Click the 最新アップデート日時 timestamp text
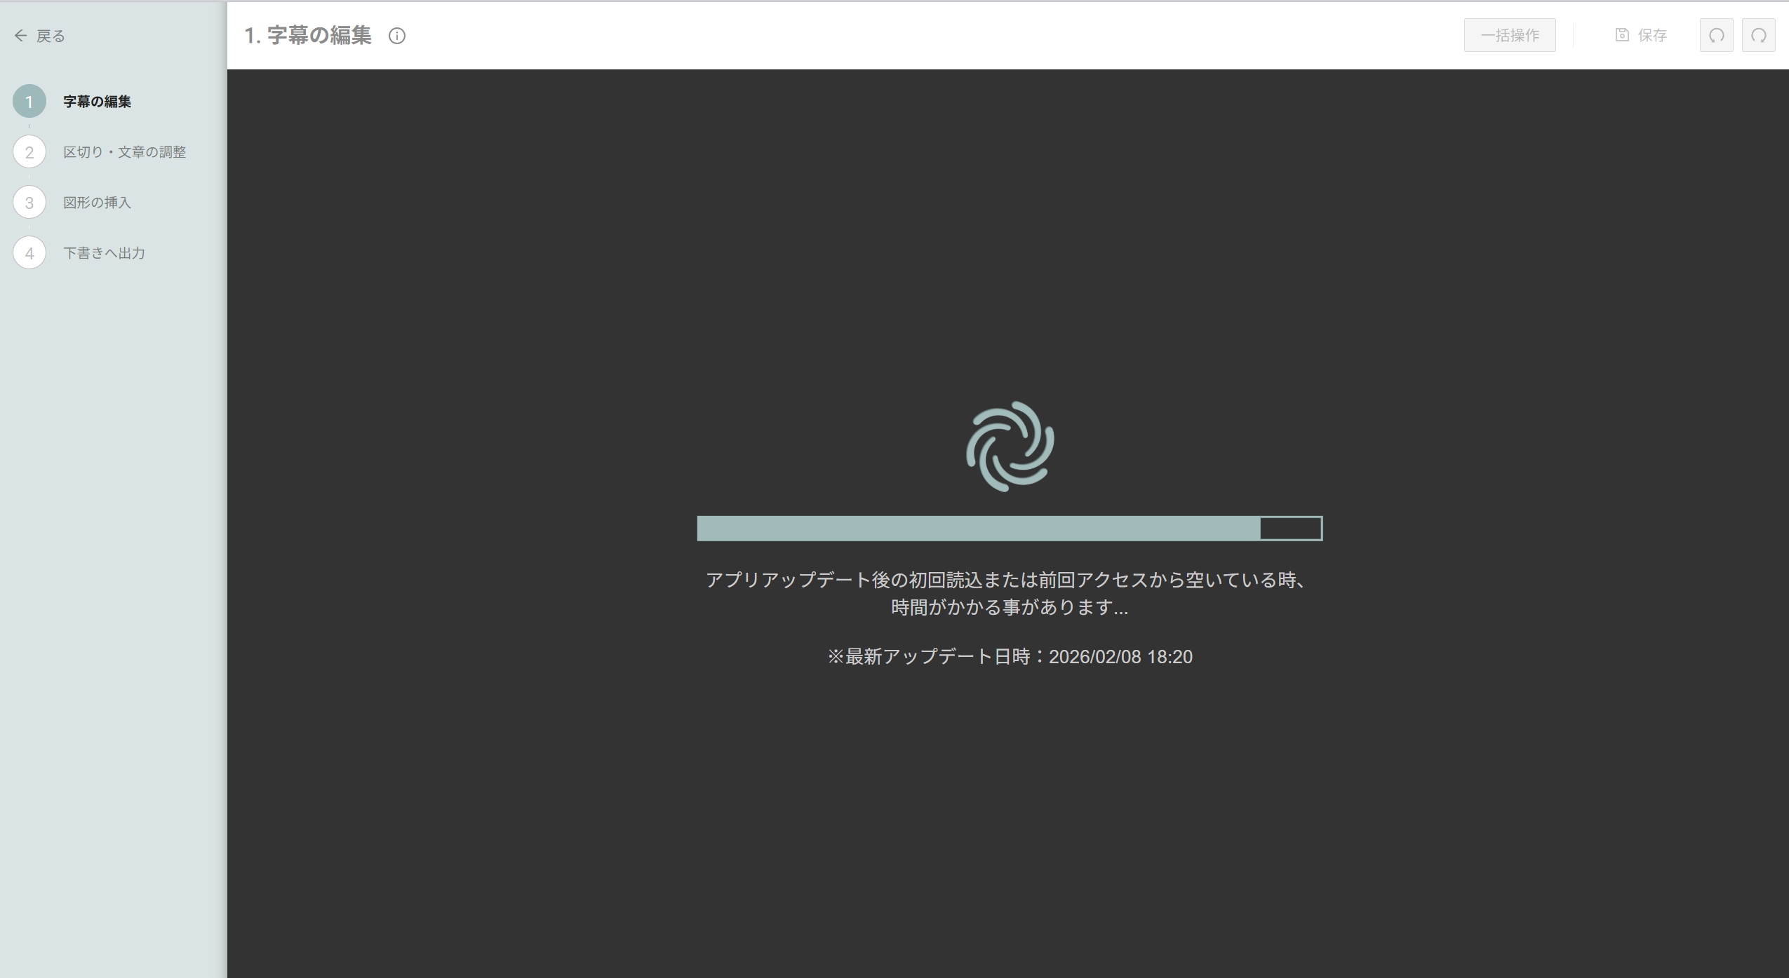1789x978 pixels. click(x=1010, y=657)
